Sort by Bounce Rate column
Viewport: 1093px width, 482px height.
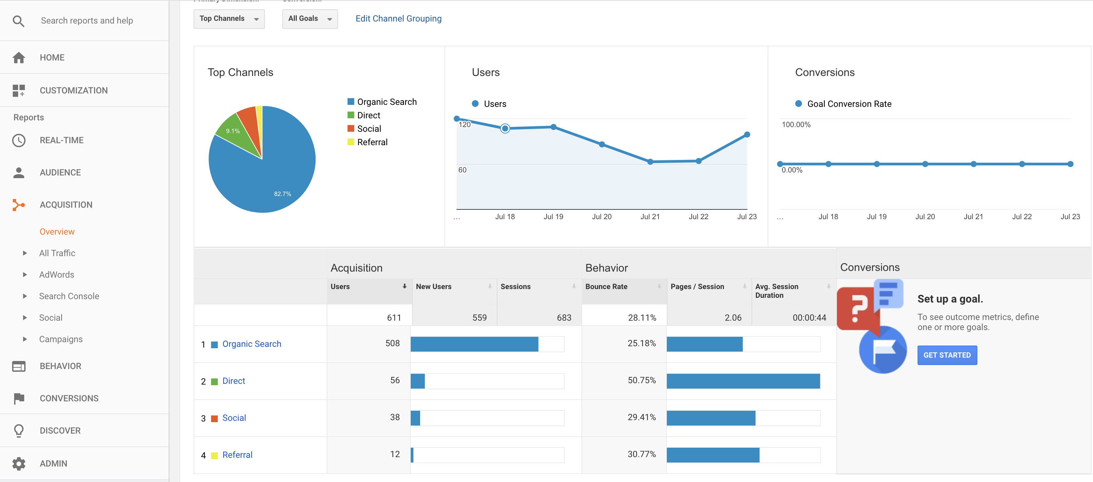[x=659, y=286]
